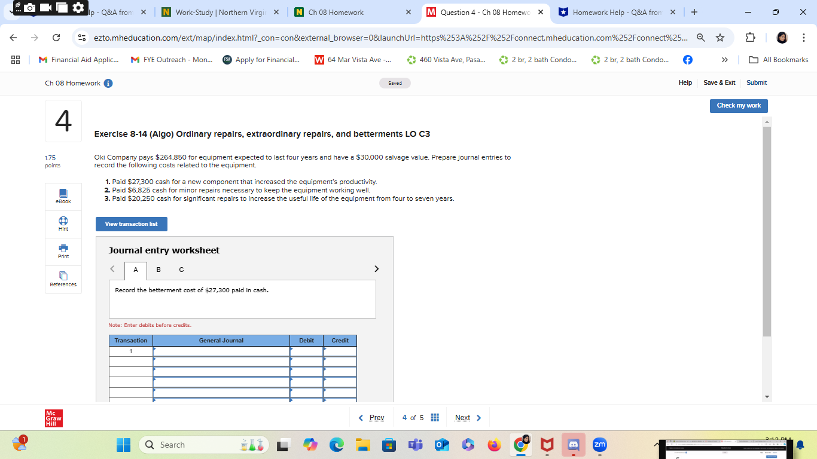Screen dimensions: 817x459
Task: Click the McGraw Hill logo
Action: (54, 418)
